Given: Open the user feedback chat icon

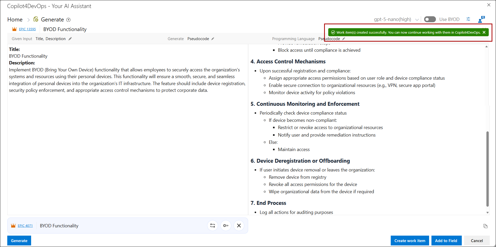Looking at the screenshot, I should pyautogui.click(x=481, y=19).
